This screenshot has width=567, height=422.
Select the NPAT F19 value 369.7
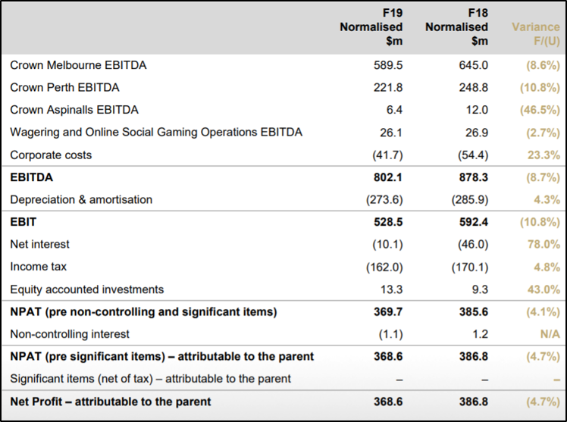click(x=388, y=312)
